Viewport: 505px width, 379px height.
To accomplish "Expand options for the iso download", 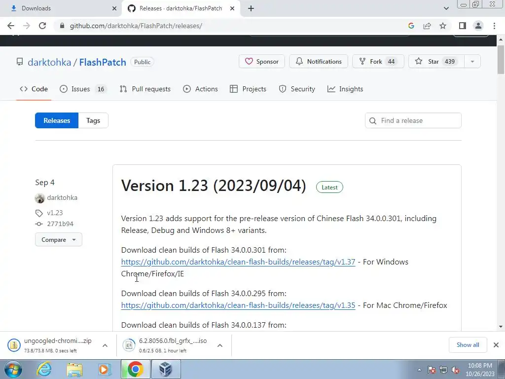I will pos(220,345).
